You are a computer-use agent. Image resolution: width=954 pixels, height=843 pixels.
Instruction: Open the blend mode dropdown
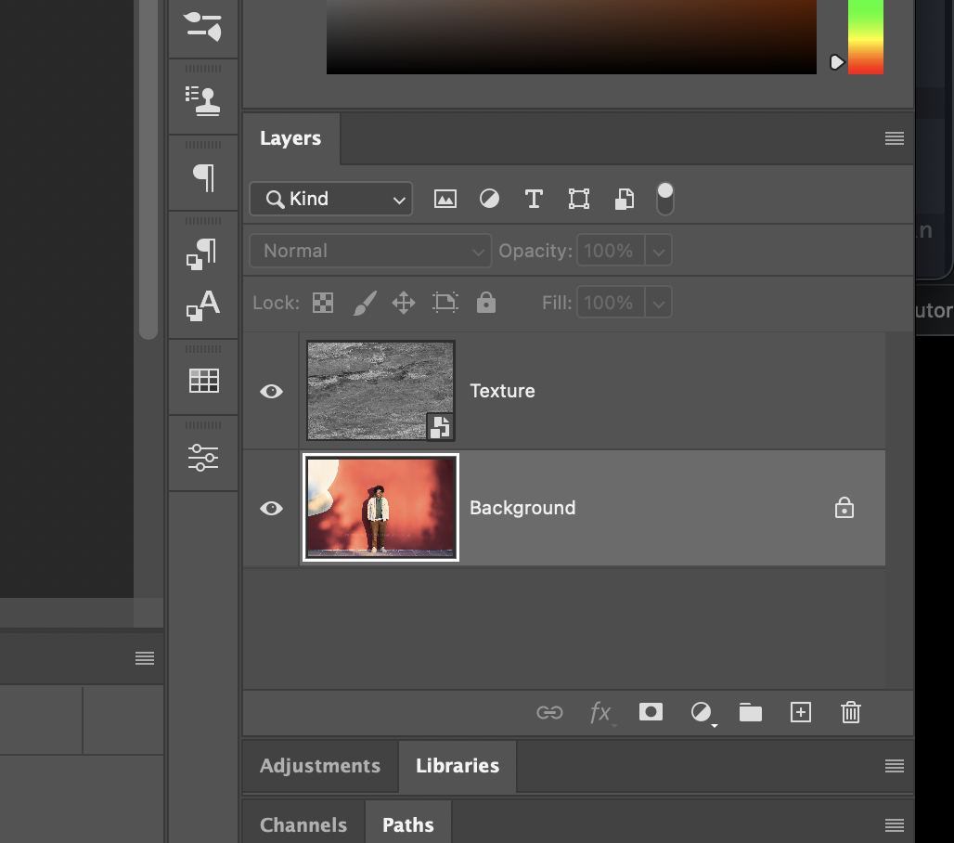point(369,250)
